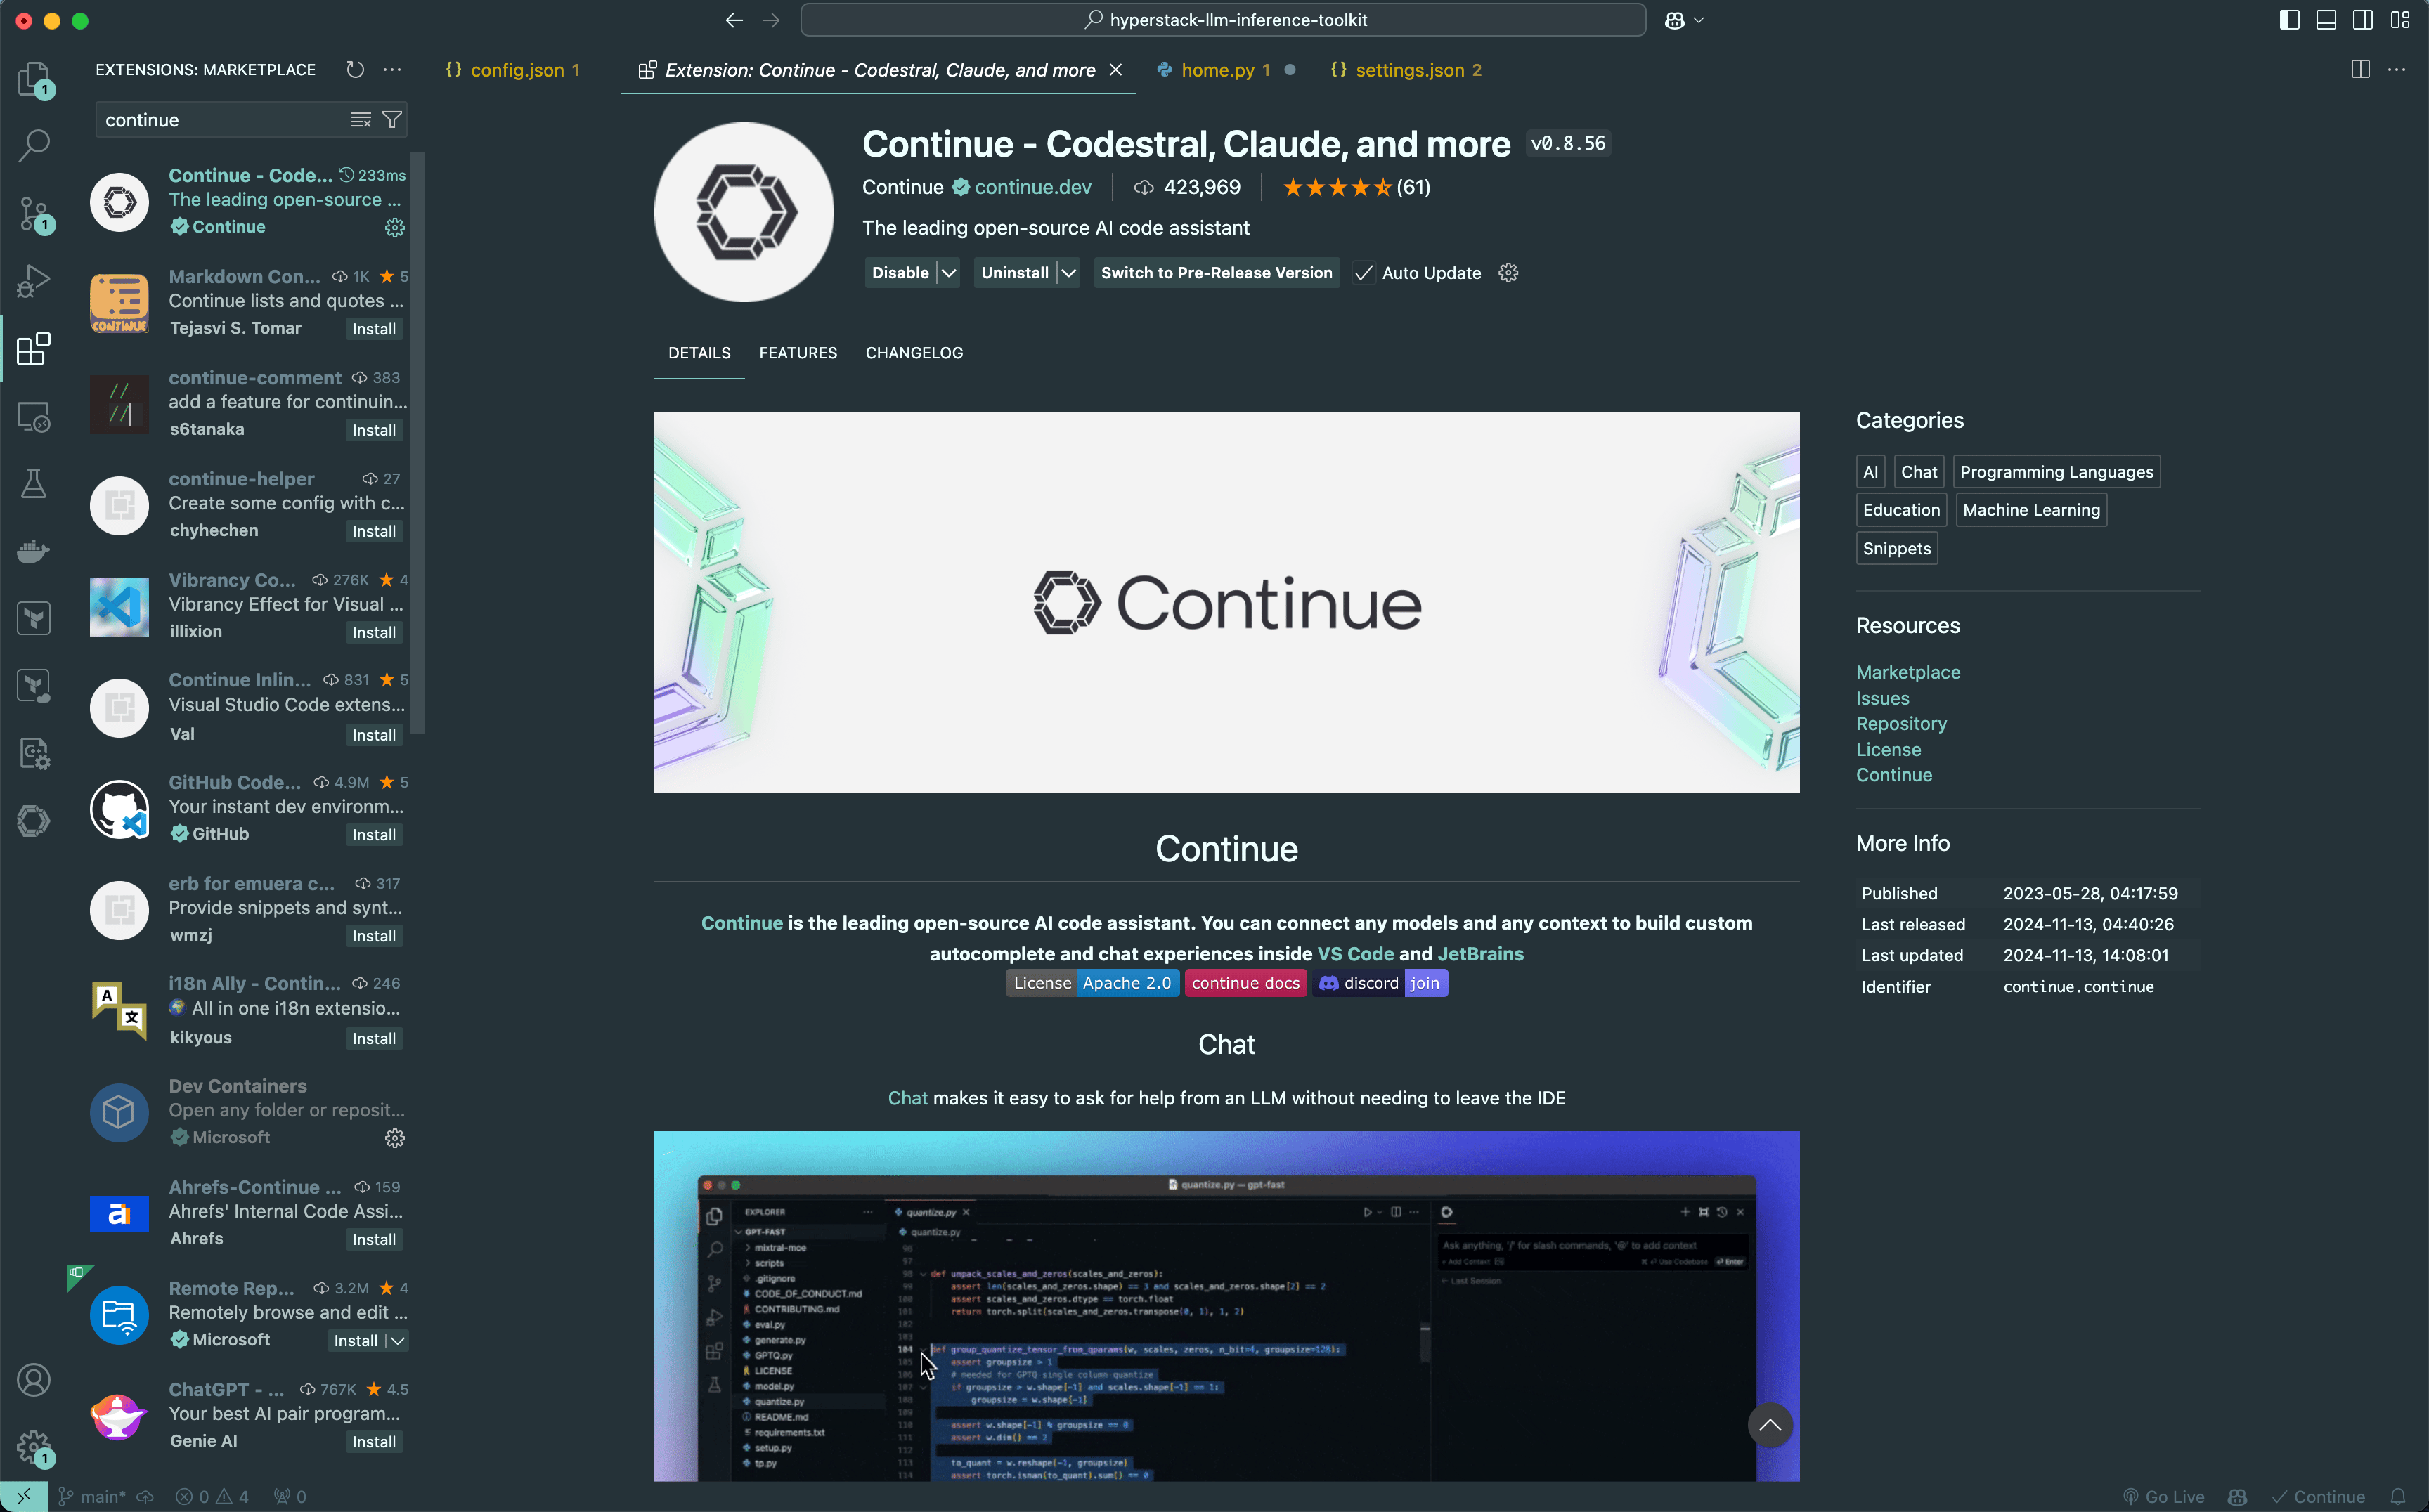
Task: Click the Extensions refresh icon
Action: pyautogui.click(x=356, y=70)
